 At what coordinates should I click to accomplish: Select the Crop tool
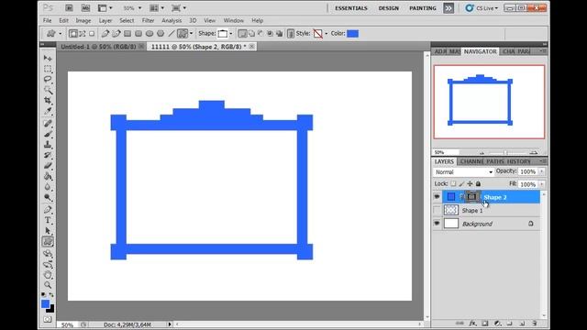tap(48, 100)
